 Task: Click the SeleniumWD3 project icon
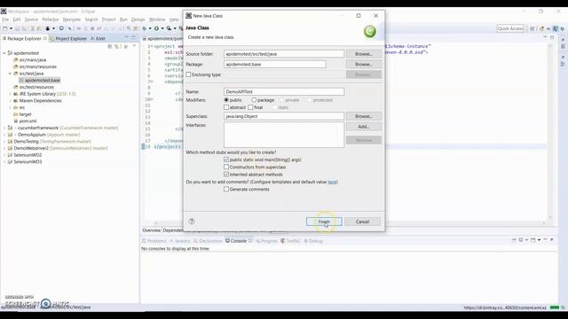tap(10, 161)
